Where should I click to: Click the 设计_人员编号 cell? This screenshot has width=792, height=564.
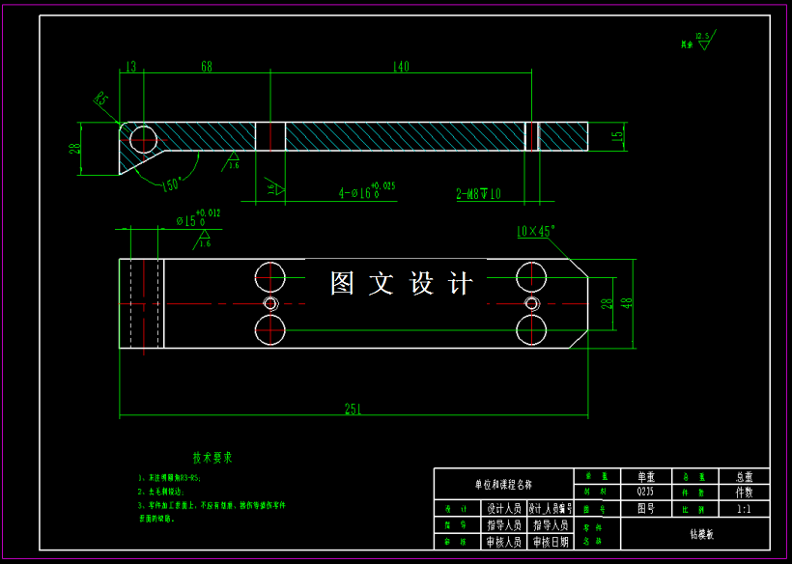[x=551, y=508]
